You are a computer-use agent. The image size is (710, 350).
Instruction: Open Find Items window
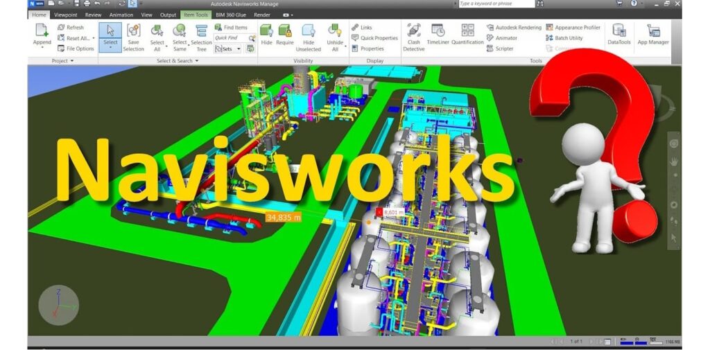click(231, 28)
